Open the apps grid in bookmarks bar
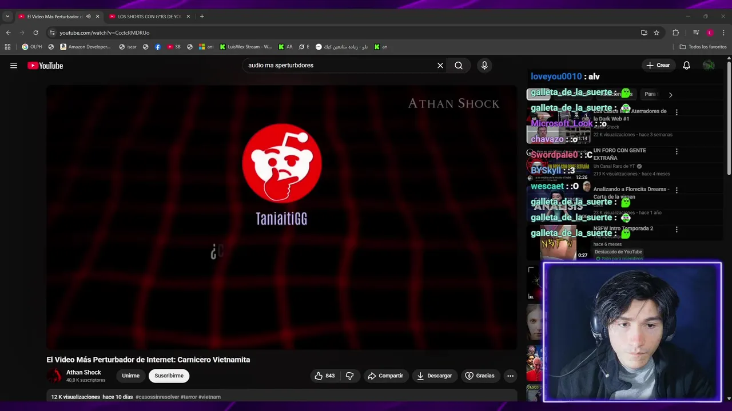This screenshot has height=411, width=732. coord(8,47)
